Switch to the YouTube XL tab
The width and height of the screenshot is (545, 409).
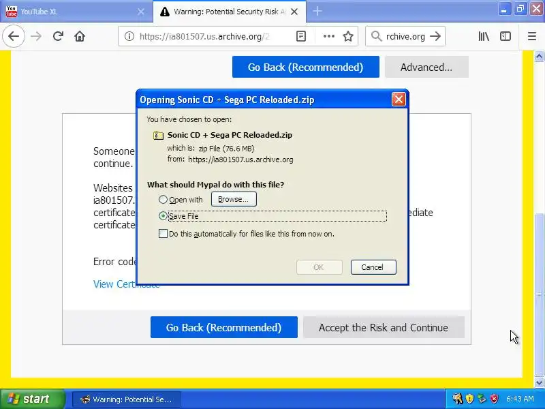[x=76, y=12]
